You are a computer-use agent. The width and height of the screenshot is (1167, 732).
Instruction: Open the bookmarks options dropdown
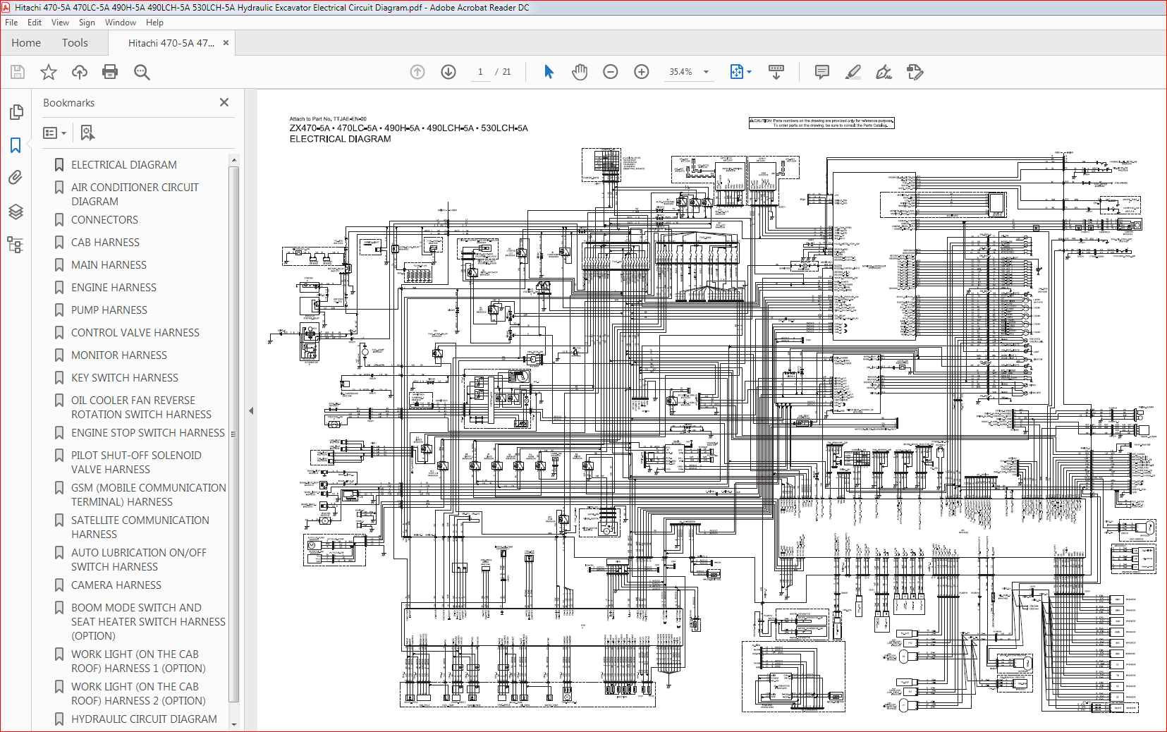point(55,133)
